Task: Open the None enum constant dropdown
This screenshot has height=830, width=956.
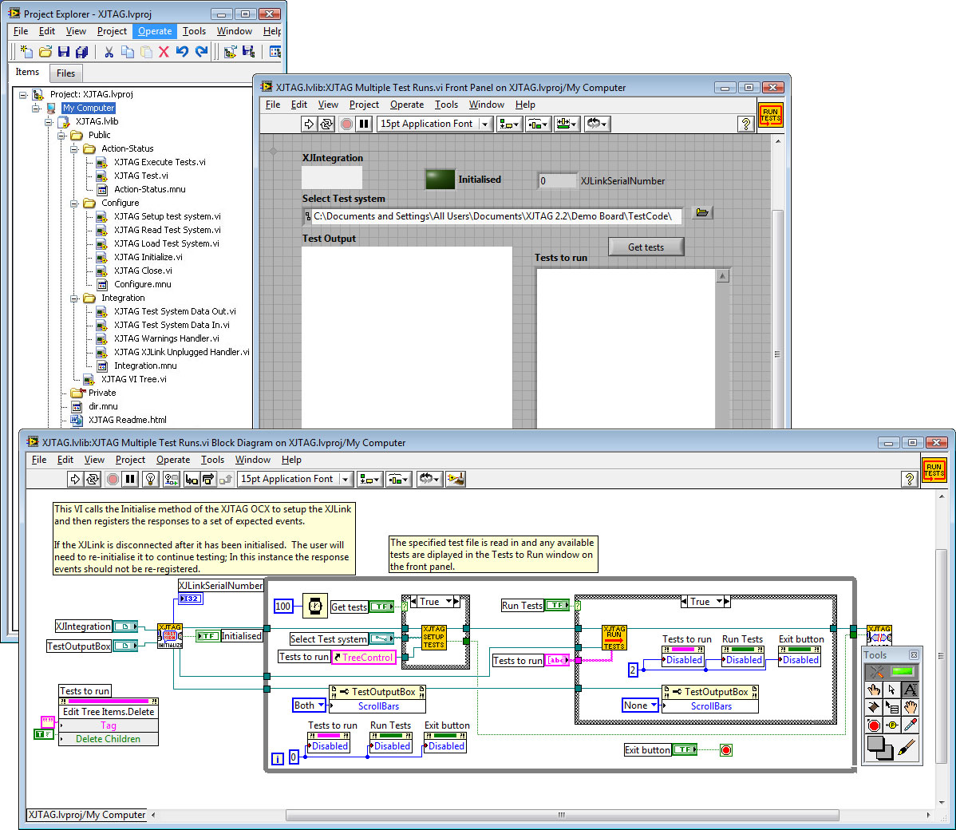Action: click(654, 705)
